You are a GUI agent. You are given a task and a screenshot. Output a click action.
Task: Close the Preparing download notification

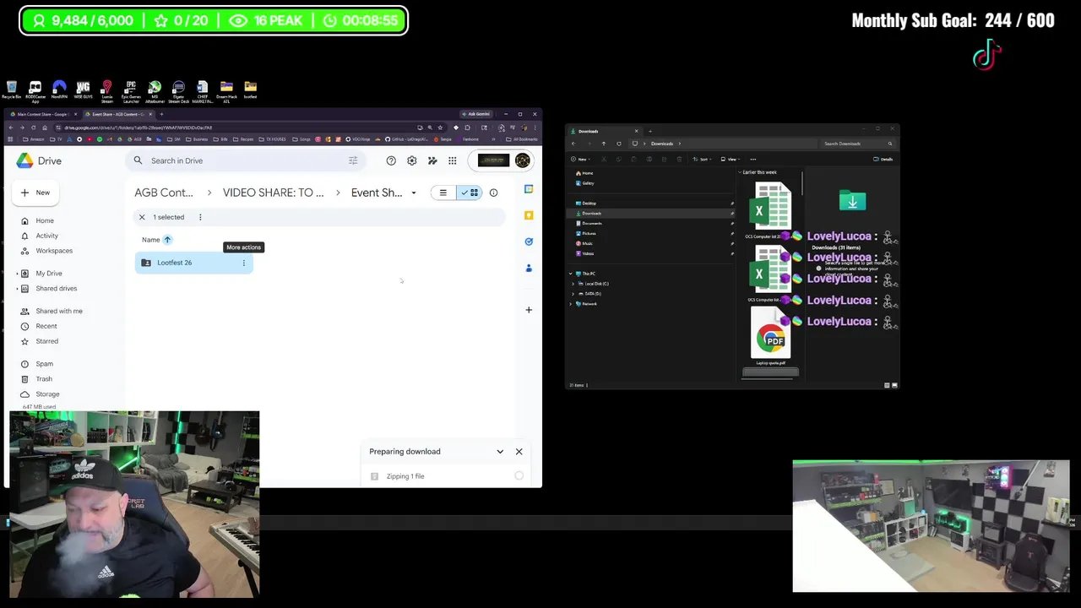click(519, 452)
